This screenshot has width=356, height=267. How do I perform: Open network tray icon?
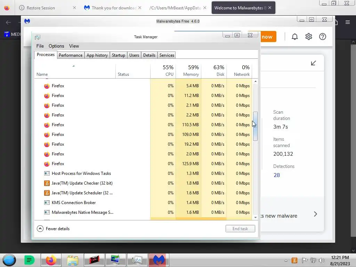point(313,260)
